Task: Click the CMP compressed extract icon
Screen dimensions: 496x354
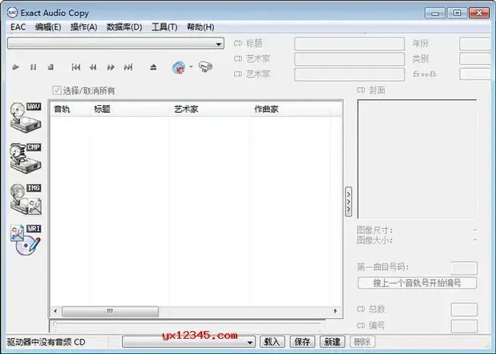Action: (x=26, y=158)
